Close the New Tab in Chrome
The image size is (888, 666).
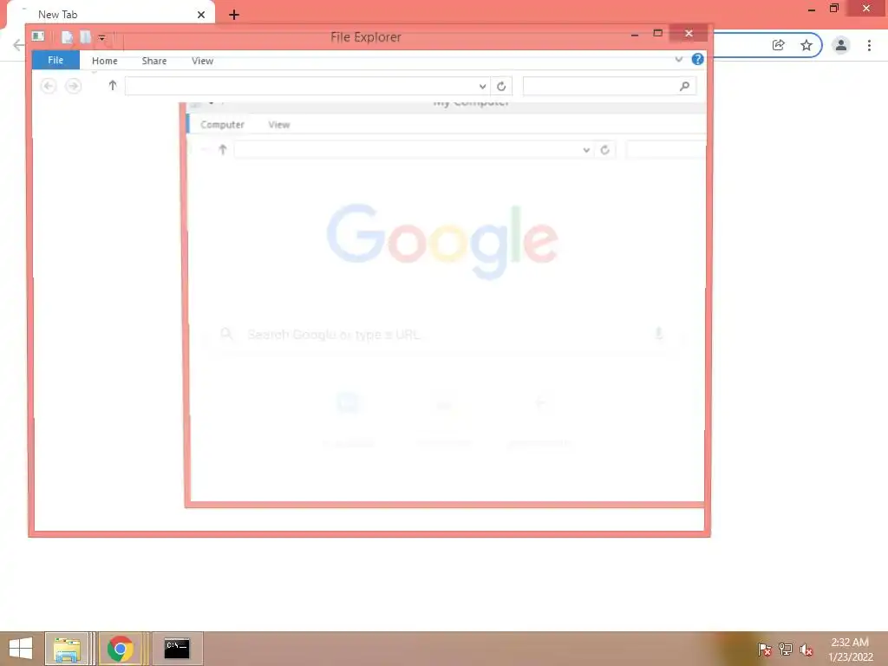click(x=201, y=15)
